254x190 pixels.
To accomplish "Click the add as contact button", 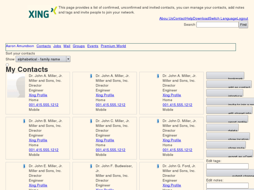I will click(x=229, y=84).
